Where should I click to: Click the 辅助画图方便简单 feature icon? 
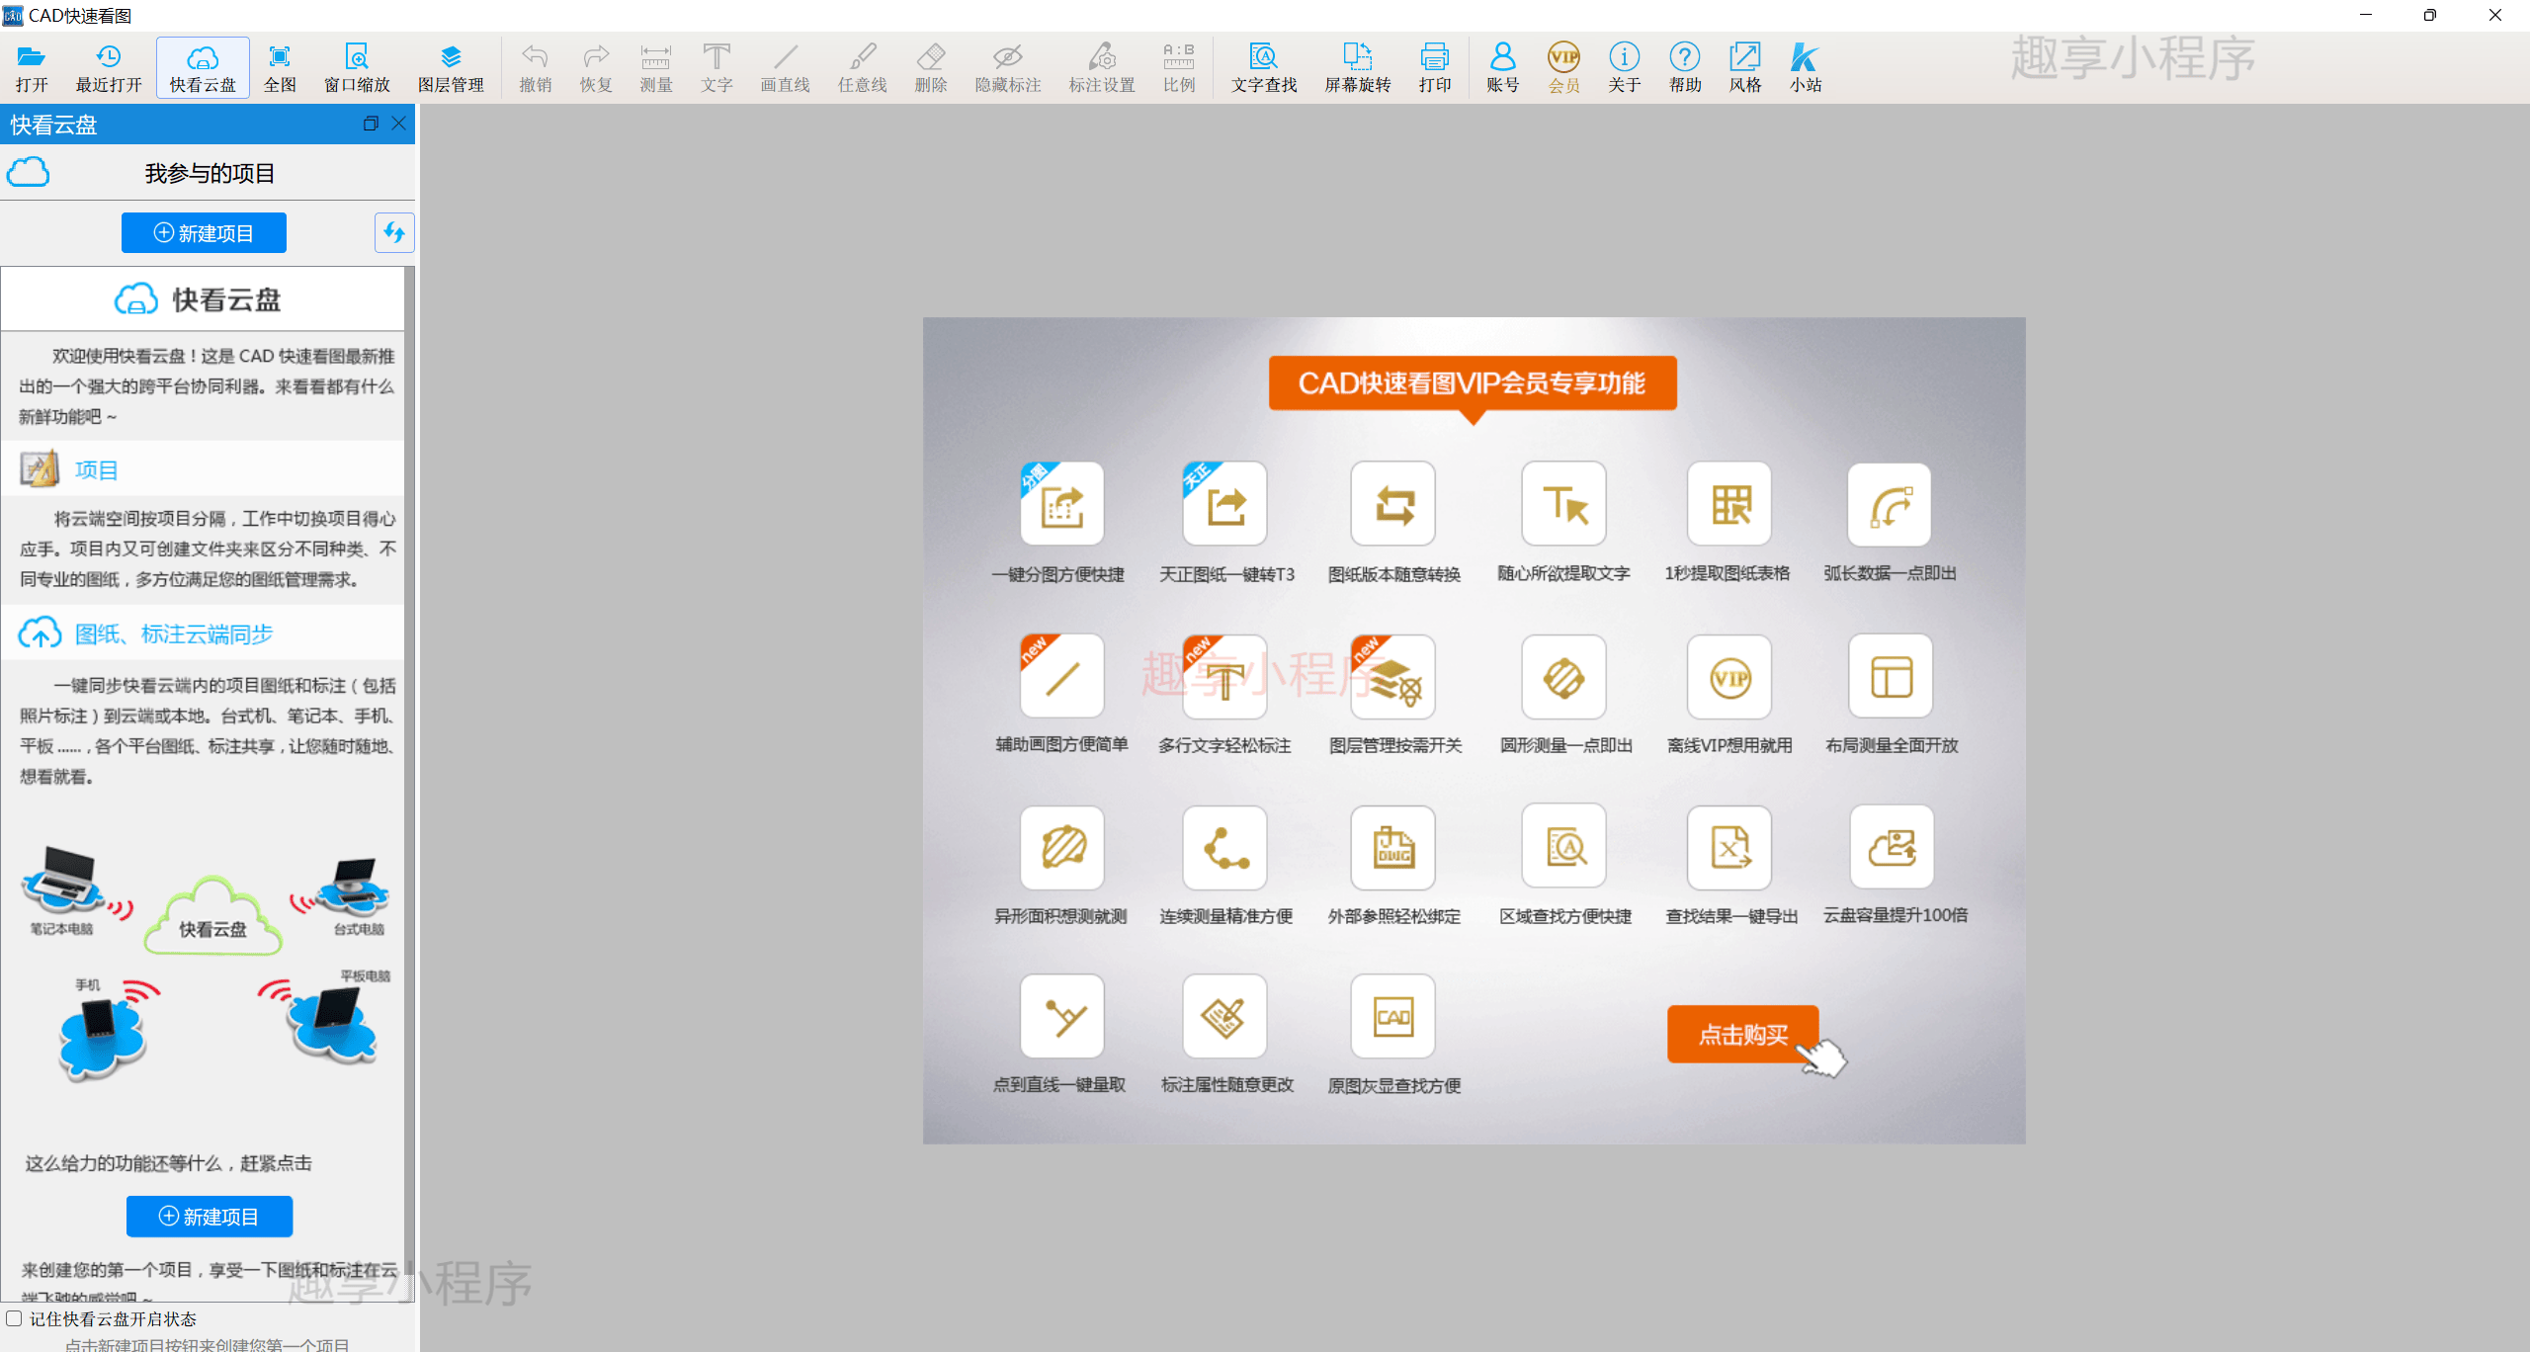[1061, 677]
